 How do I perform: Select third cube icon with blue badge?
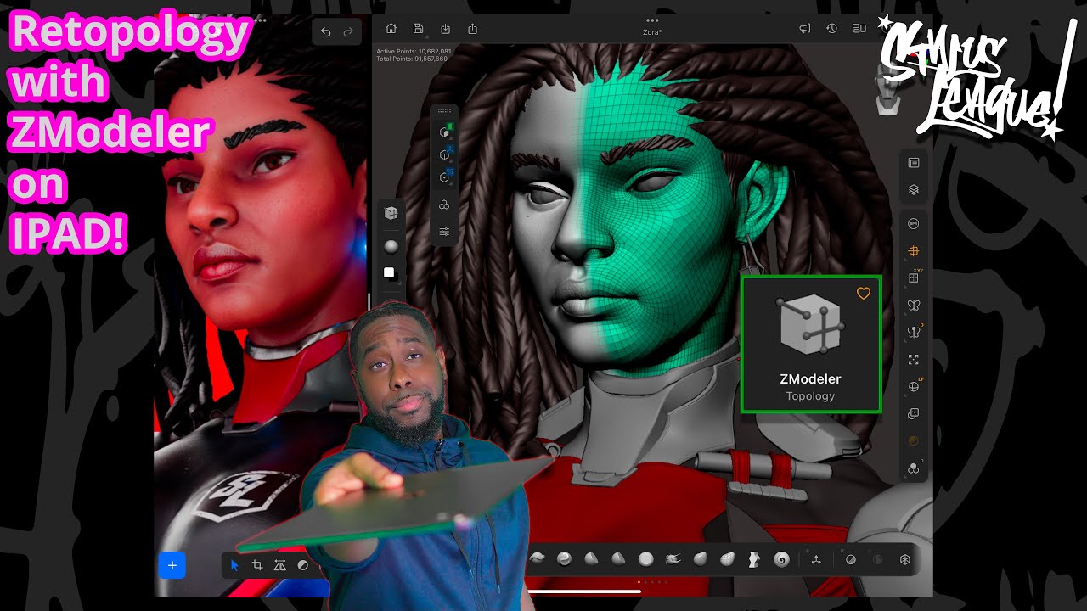[x=445, y=177]
